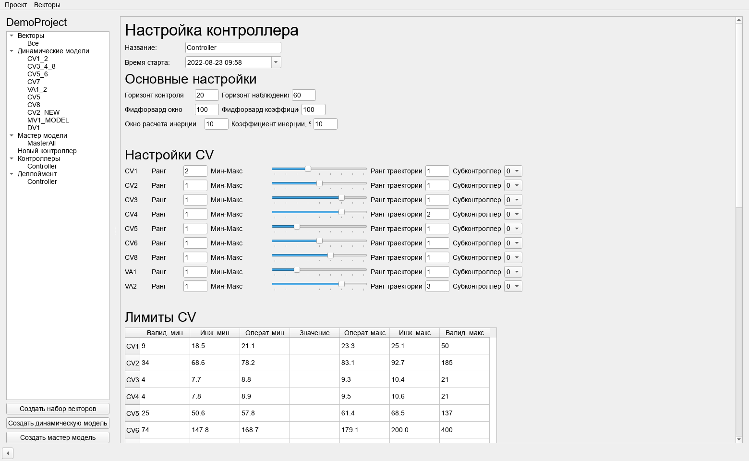Click the Валид. мин column header
The image size is (749, 461).
tap(165, 333)
